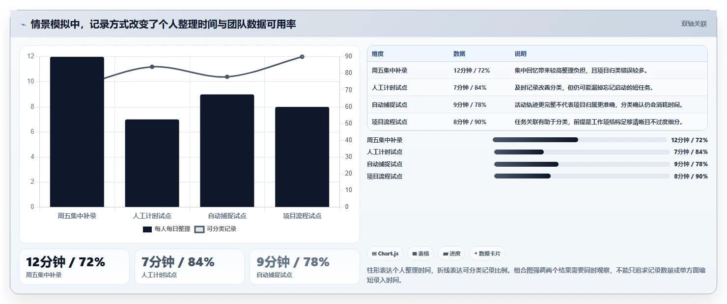Toggle the 可分类记录 legend swatch
Screen dimensions: 727x304
click(x=199, y=229)
